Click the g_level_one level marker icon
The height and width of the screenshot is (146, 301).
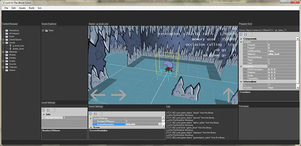[10, 46]
